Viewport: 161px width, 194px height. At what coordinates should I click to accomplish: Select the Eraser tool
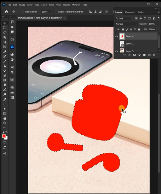click(5, 75)
